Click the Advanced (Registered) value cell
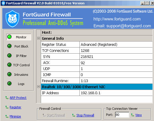This screenshot has width=154, height=121. [116, 45]
